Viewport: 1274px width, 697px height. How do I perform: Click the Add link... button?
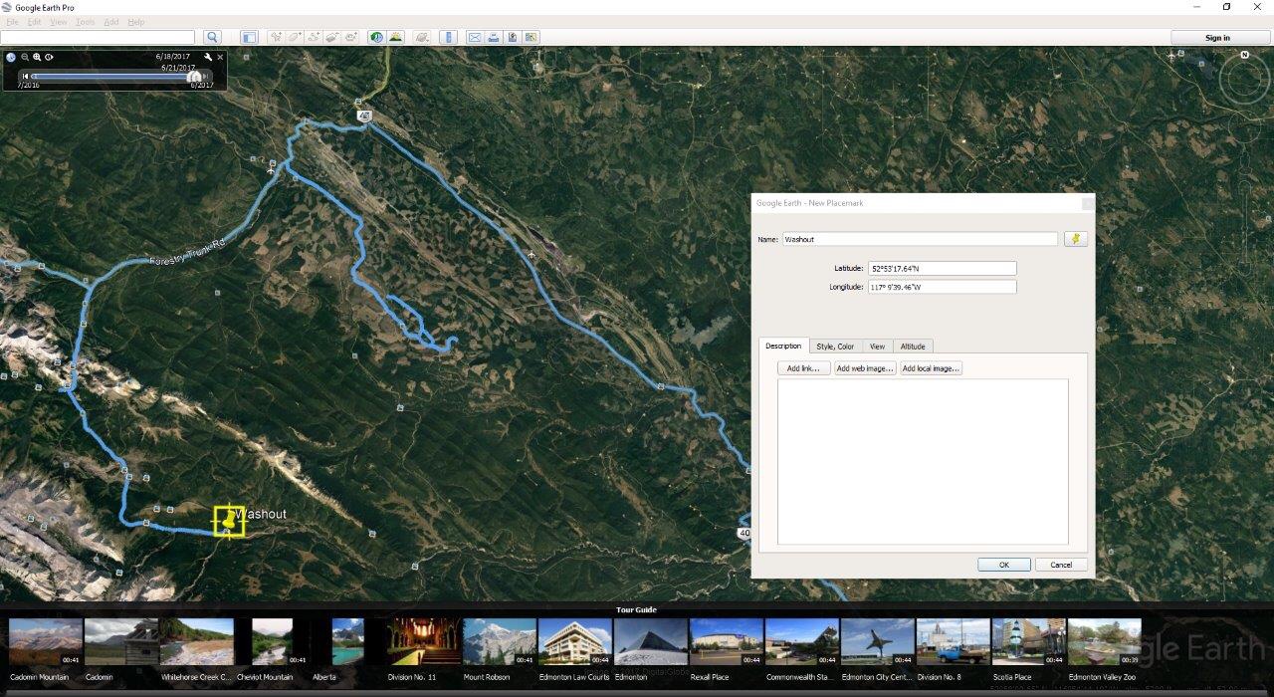803,368
